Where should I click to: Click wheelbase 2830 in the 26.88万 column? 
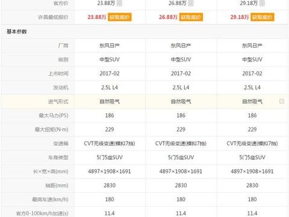click(181, 185)
